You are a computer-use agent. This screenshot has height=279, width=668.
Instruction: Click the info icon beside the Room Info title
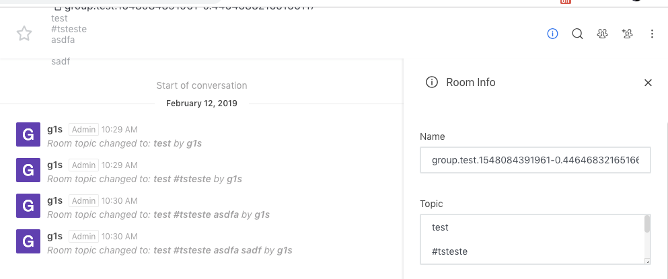pos(432,83)
